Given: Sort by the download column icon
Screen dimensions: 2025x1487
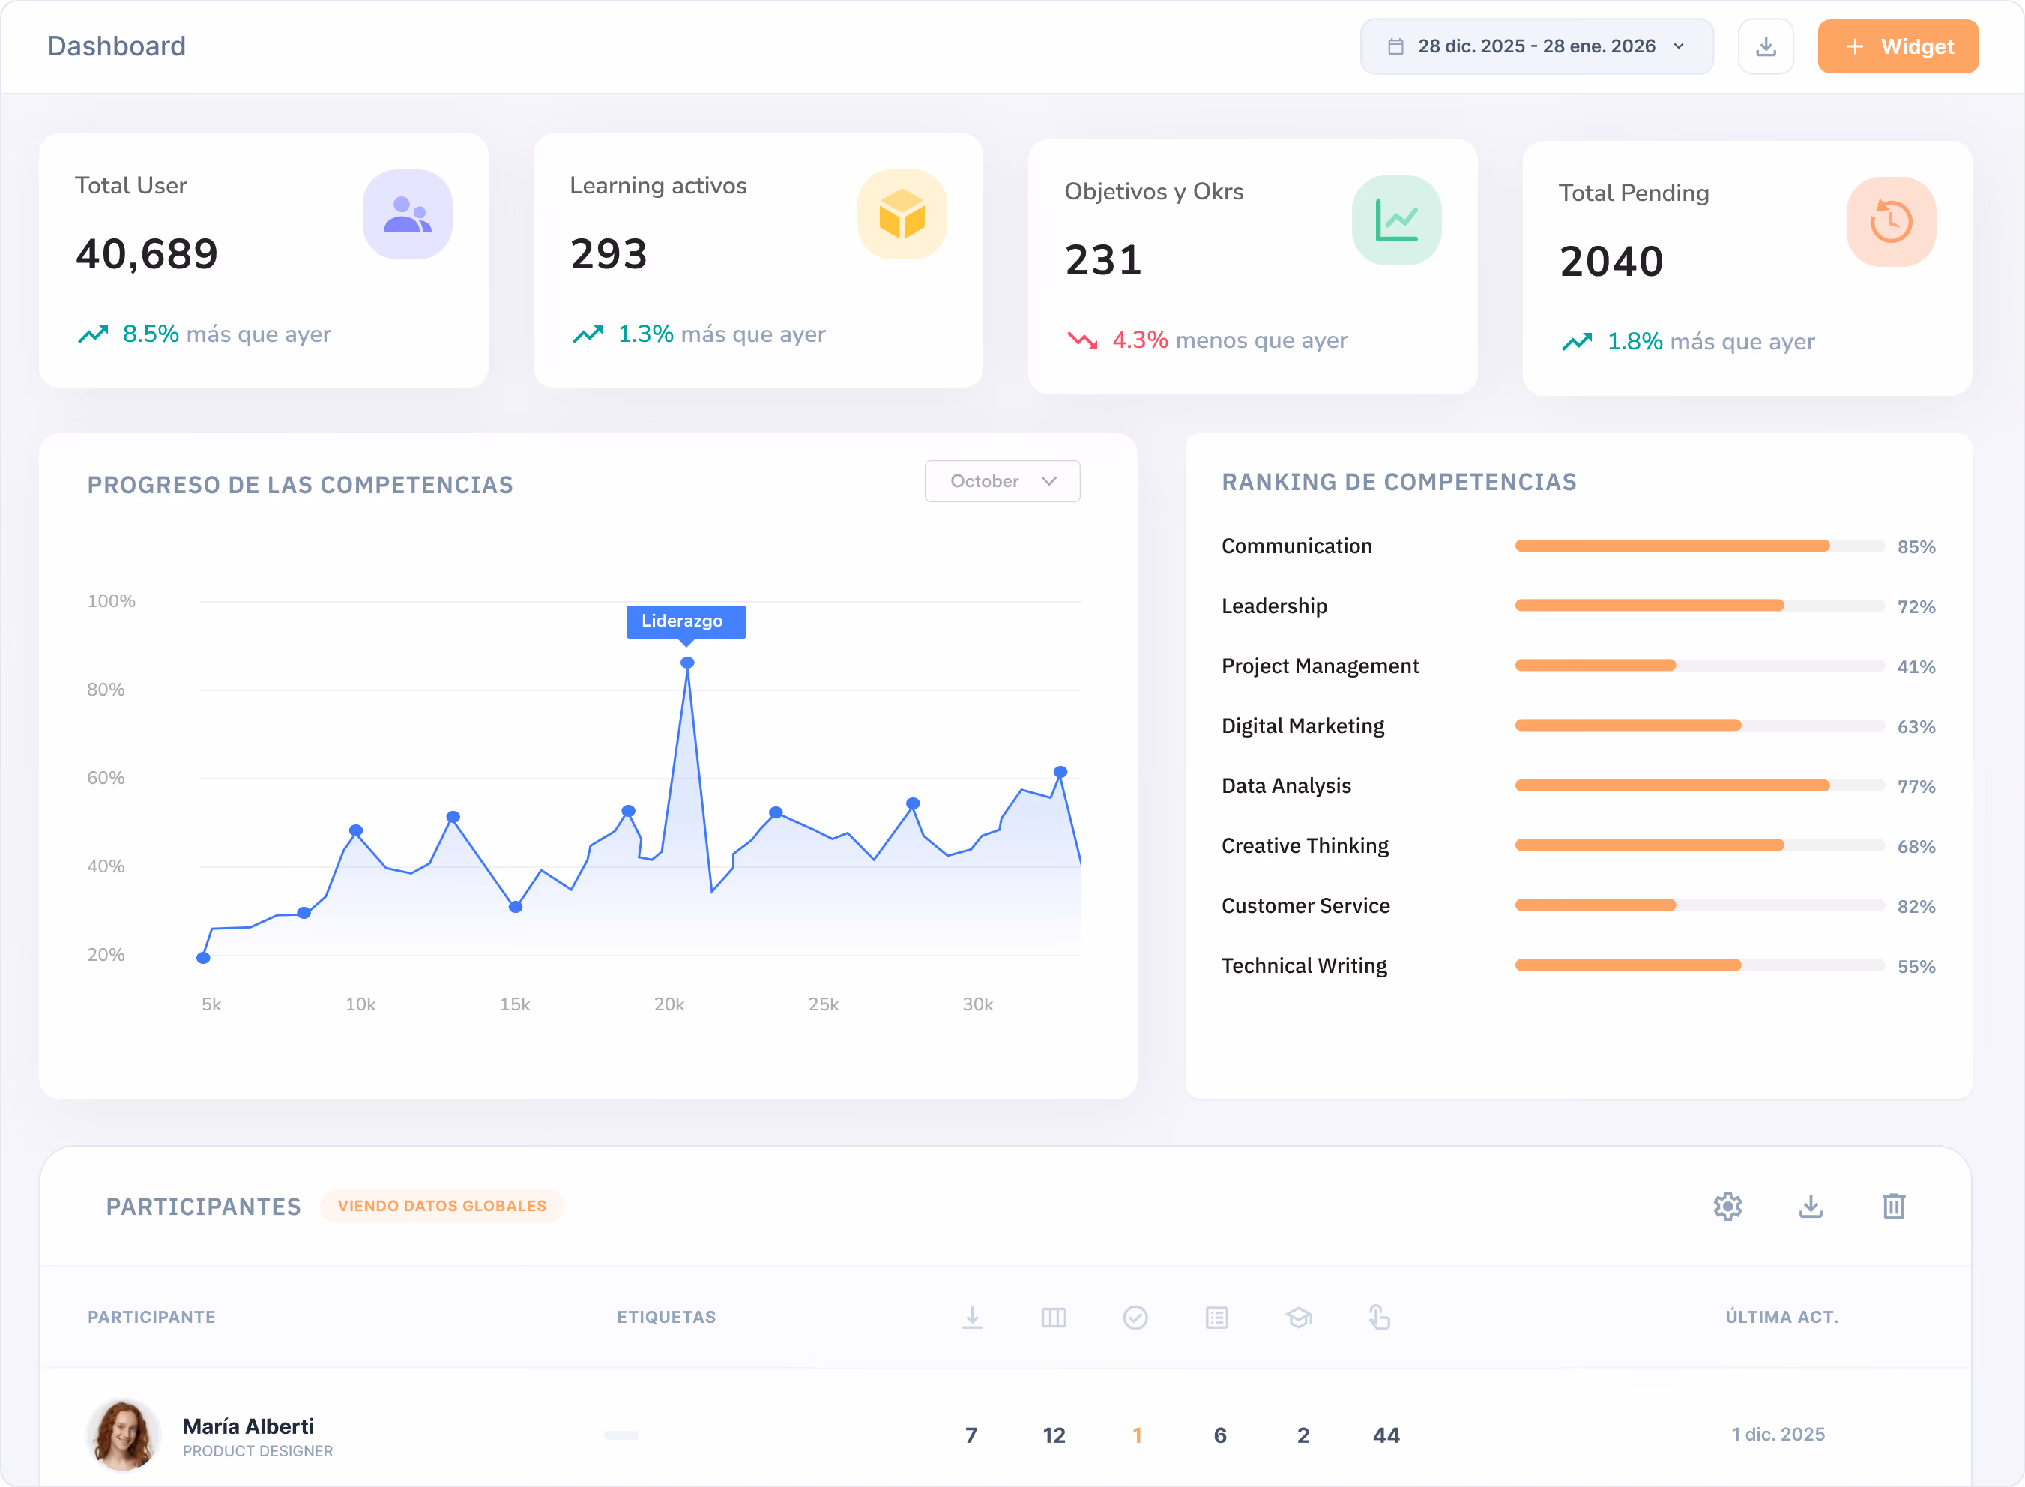Looking at the screenshot, I should point(971,1318).
